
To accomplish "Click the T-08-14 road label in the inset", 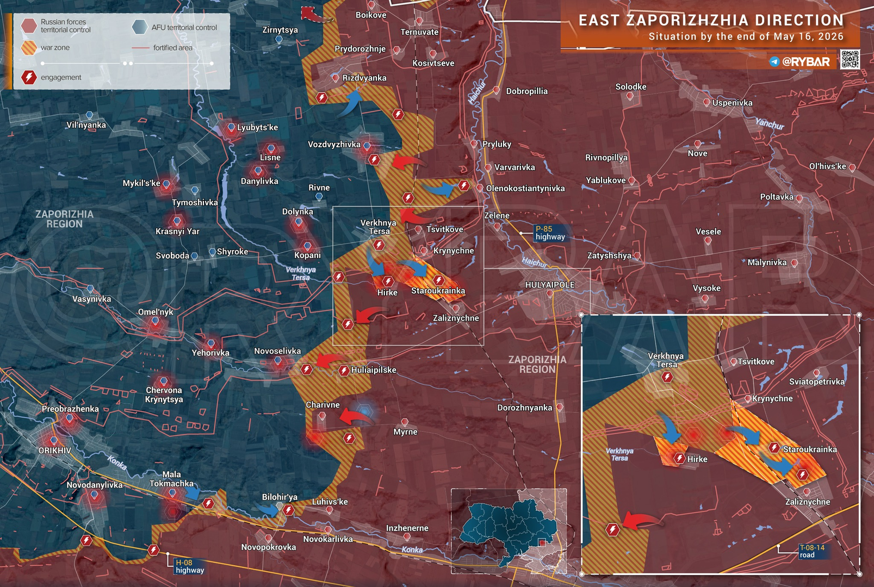I will click(812, 551).
